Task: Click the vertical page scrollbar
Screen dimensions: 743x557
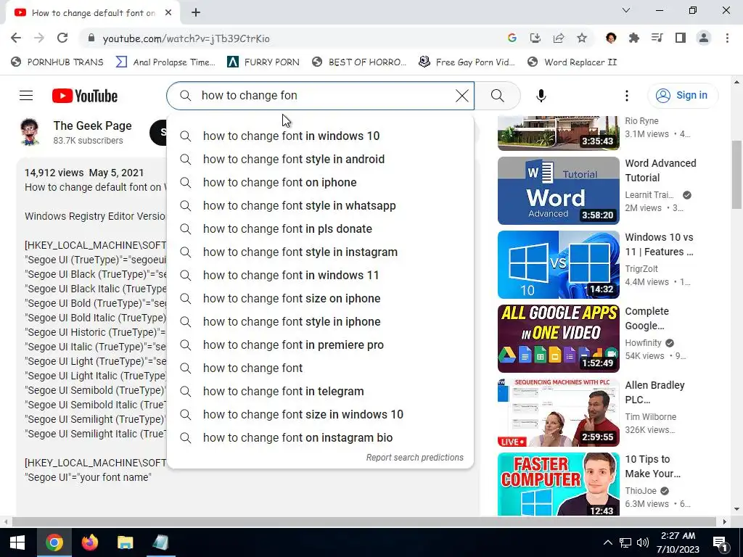Action: 736,174
